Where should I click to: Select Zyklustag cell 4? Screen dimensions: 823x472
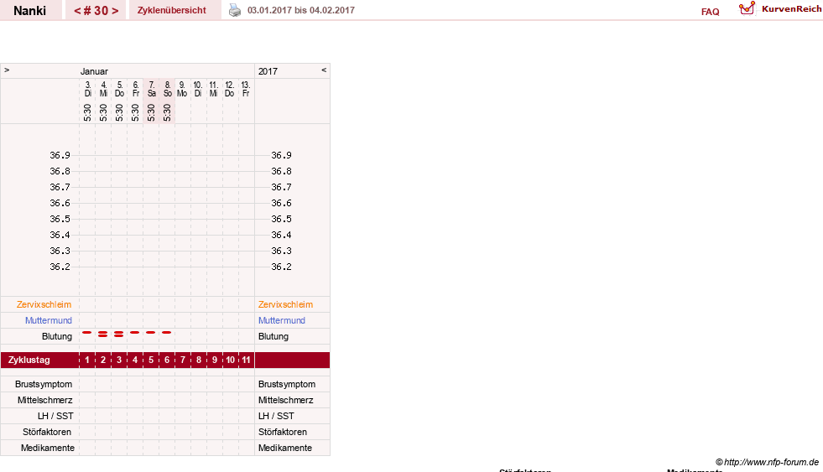pos(135,360)
